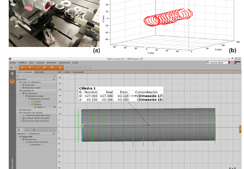Collapse the Elementos de ajuste node
Screen dimensions: 244x169
26,99
